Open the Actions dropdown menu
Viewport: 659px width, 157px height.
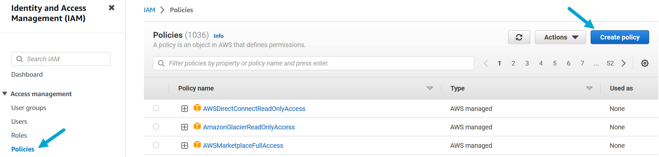click(x=560, y=37)
